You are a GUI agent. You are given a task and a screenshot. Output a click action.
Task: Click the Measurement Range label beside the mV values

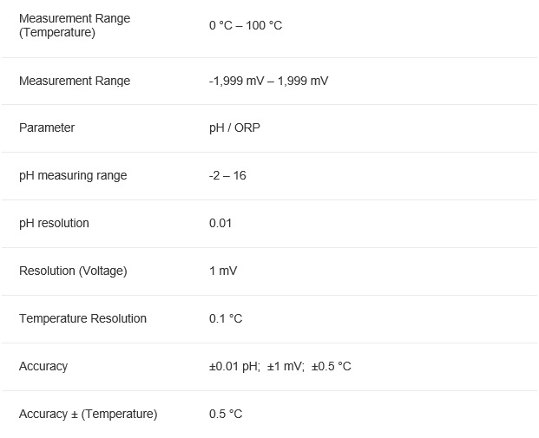[75, 81]
